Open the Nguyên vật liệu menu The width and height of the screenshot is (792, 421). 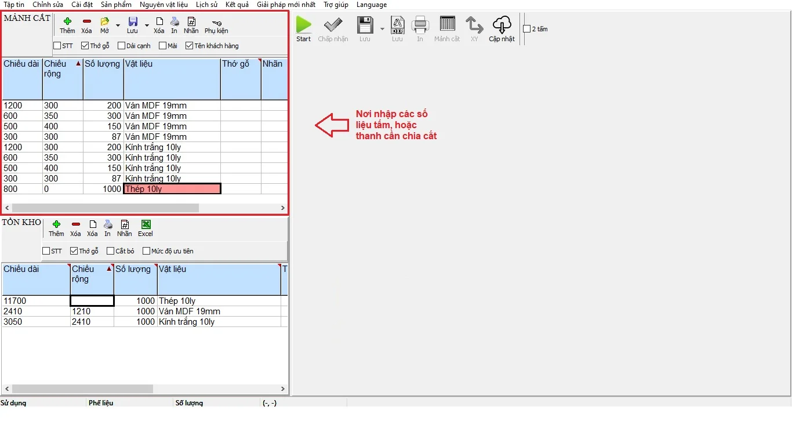pyautogui.click(x=164, y=5)
